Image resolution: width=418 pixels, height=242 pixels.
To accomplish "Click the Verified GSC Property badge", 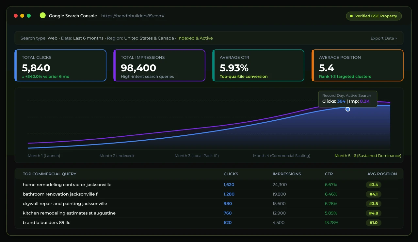I will pyautogui.click(x=374, y=16).
